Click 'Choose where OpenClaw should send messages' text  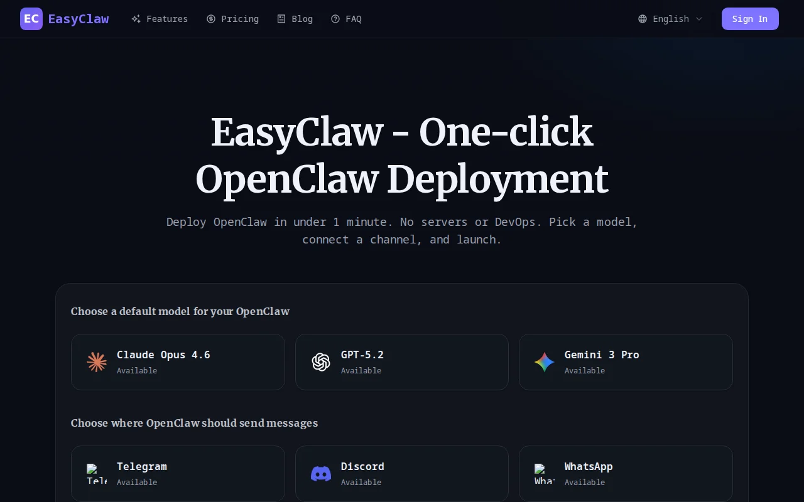coord(194,423)
